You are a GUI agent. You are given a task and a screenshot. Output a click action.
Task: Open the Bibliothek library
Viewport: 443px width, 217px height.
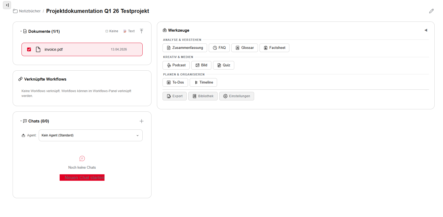pos(203,96)
